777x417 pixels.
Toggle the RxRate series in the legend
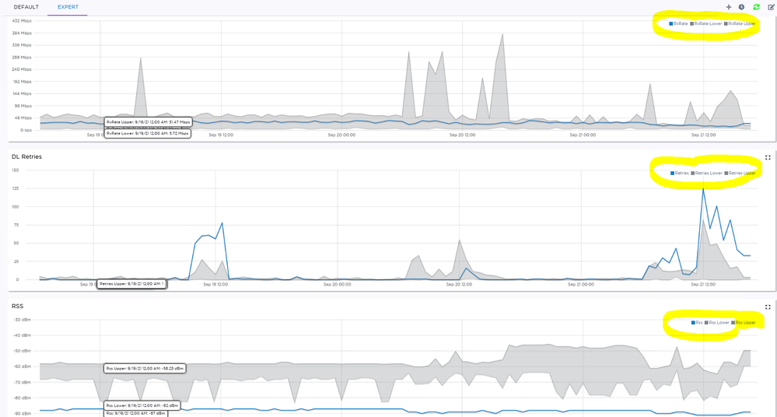(680, 24)
